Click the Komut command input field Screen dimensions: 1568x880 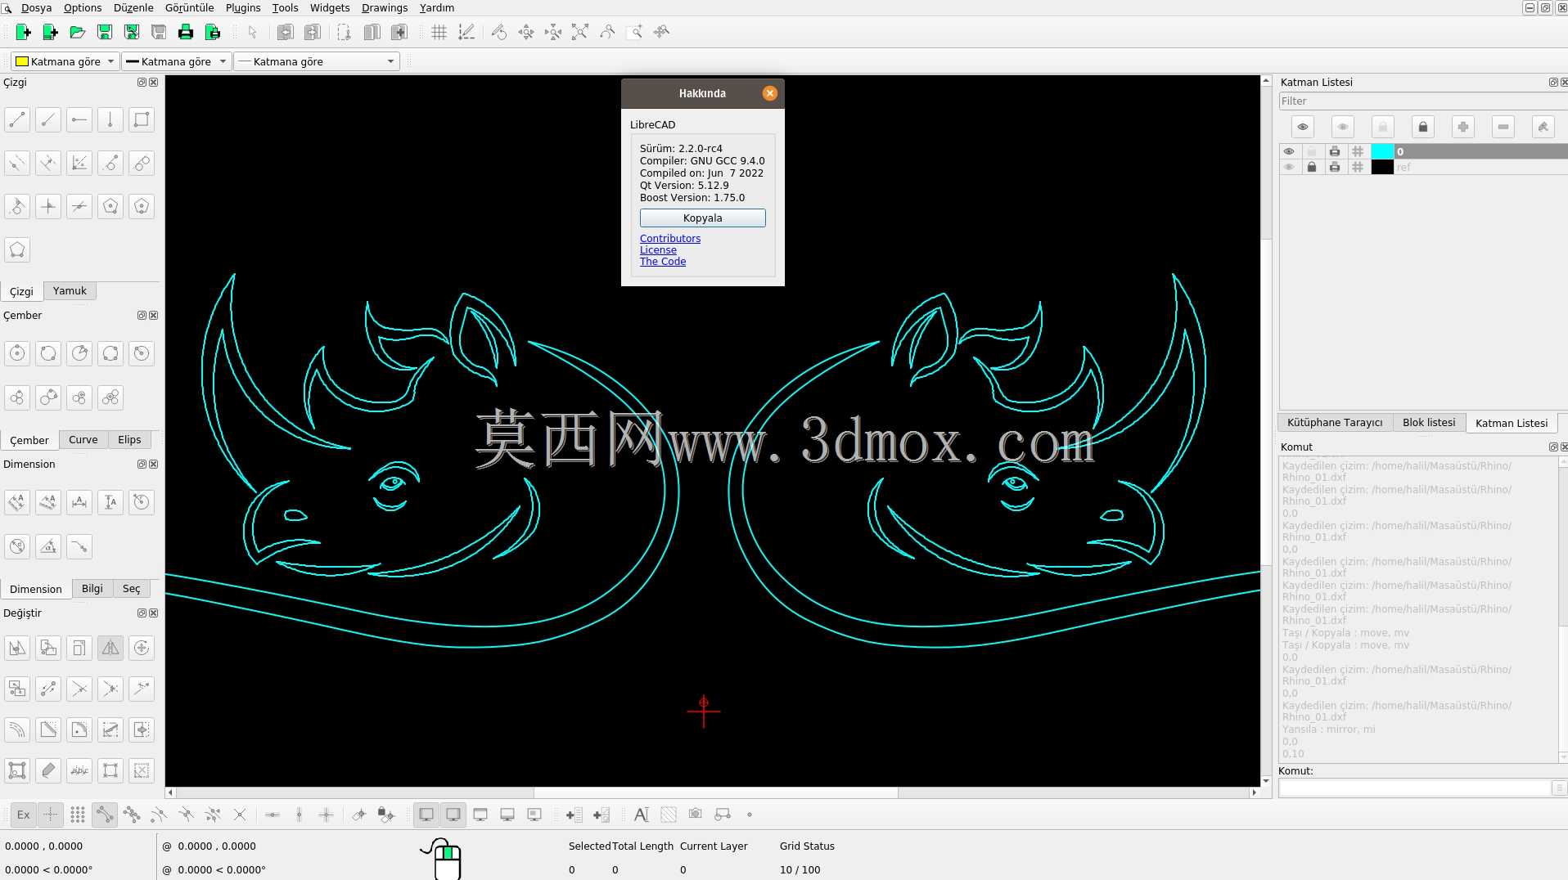(1415, 788)
